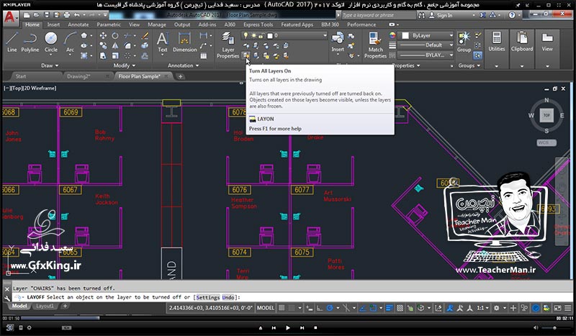Viewport: 576px width, 336px height.
Task: Expand the Draw panel
Action: pos(50,65)
